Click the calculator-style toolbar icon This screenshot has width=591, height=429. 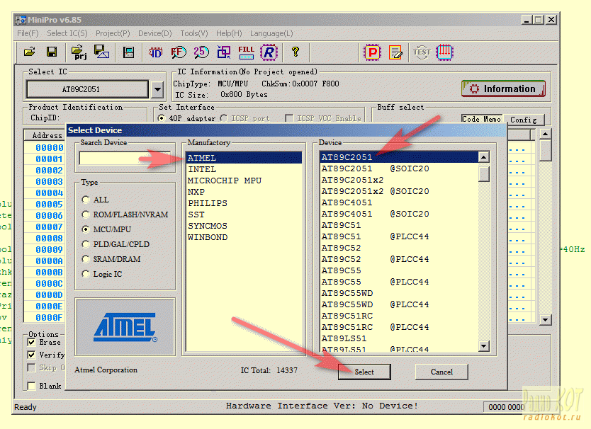pos(128,52)
